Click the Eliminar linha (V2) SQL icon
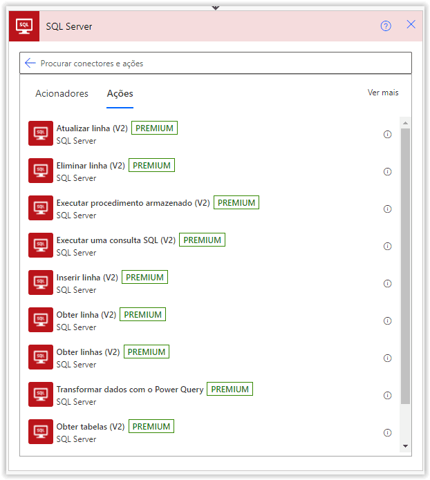Screen dimensions: 430x480 (41, 171)
